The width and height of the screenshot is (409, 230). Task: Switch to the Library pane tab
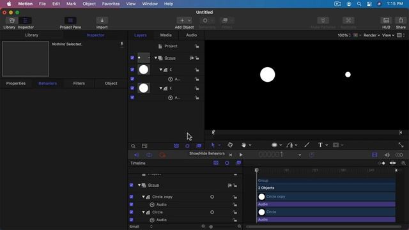32,35
